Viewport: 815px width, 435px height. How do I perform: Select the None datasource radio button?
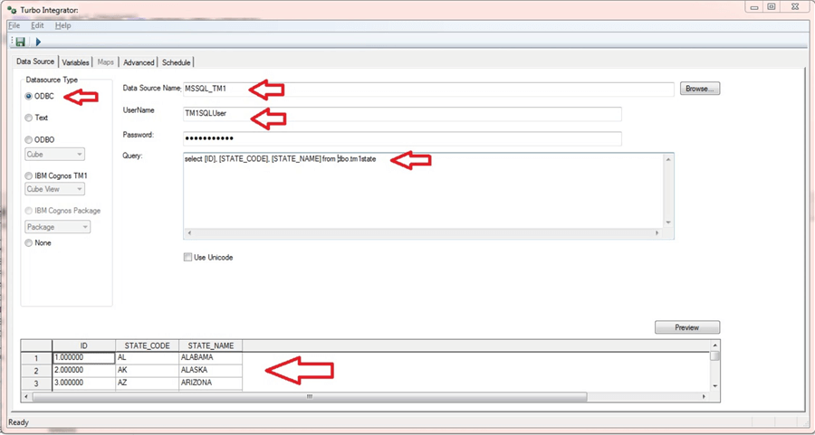29,243
